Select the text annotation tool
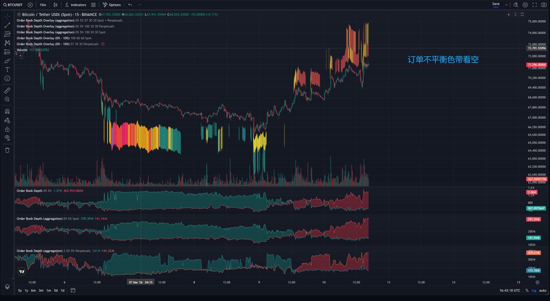Image resolution: width=550 pixels, height=301 pixels. coord(7,70)
